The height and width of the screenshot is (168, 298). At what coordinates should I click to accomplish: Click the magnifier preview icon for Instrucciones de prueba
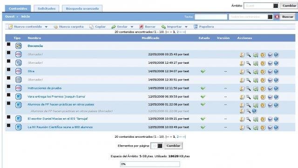pyautogui.click(x=248, y=88)
